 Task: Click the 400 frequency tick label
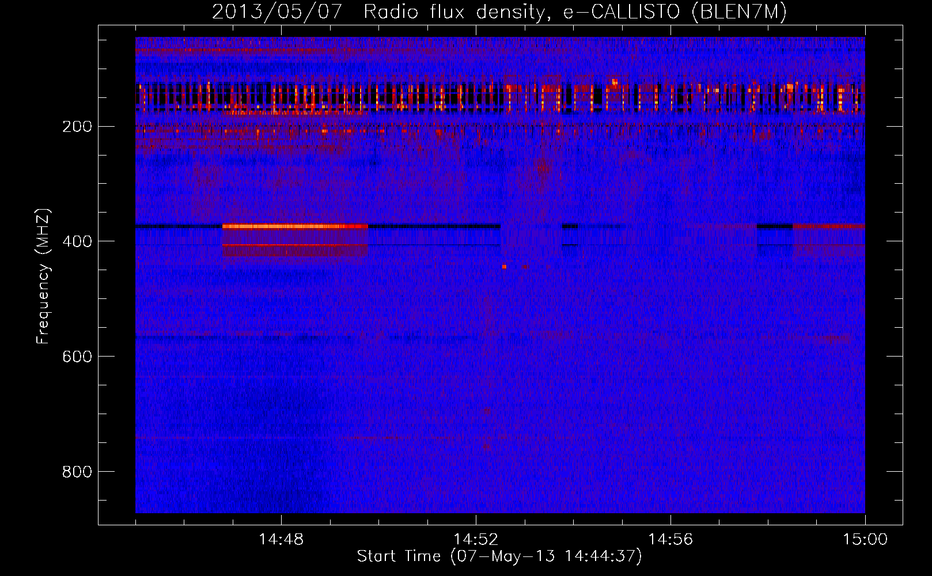pos(77,241)
